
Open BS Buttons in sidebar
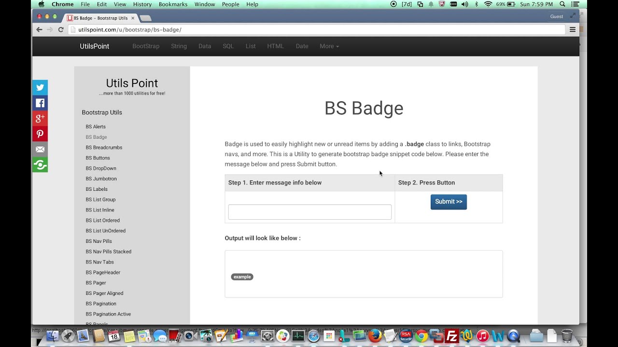[98, 158]
